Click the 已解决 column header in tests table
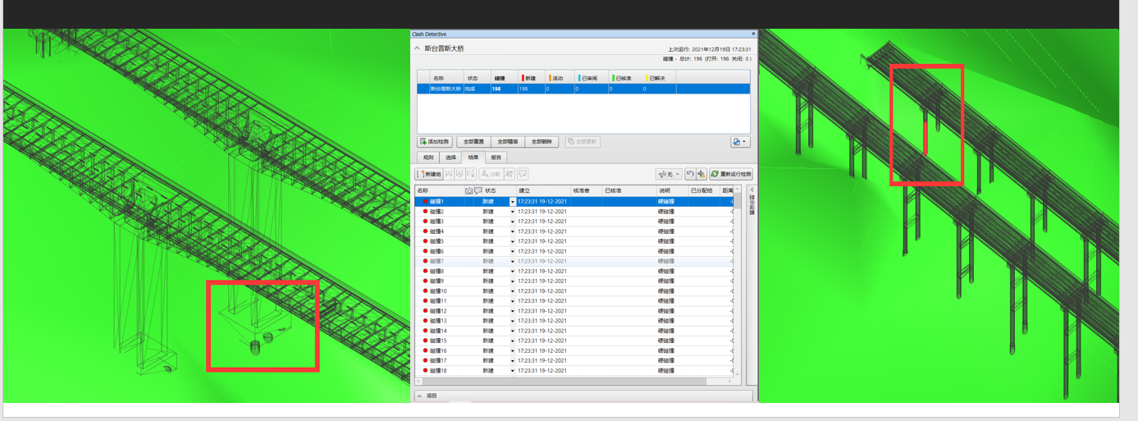Viewport: 1138px width, 421px height. pyautogui.click(x=659, y=78)
